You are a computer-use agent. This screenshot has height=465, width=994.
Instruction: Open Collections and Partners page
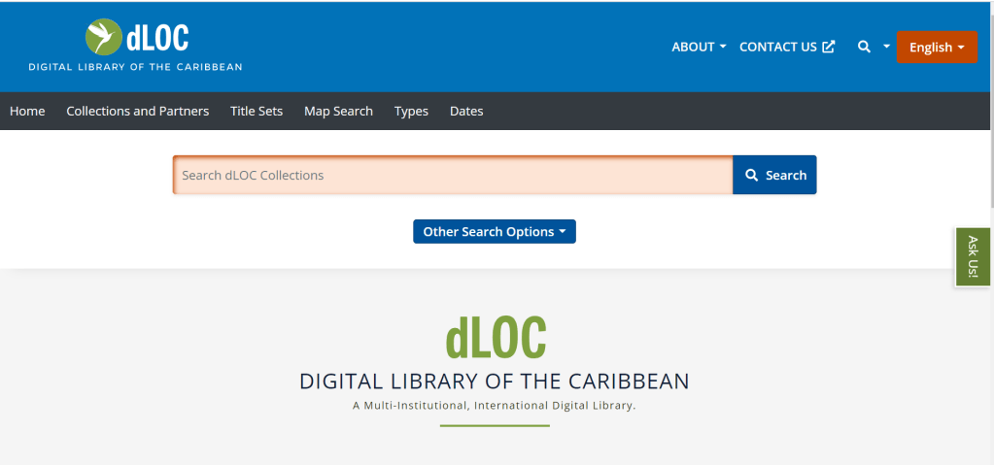tap(137, 112)
